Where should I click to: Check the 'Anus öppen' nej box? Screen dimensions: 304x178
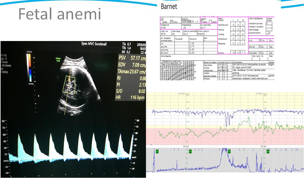(268, 53)
